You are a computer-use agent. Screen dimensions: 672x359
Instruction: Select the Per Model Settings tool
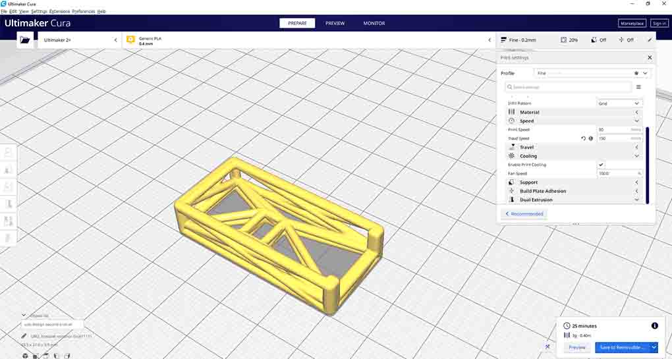9,221
